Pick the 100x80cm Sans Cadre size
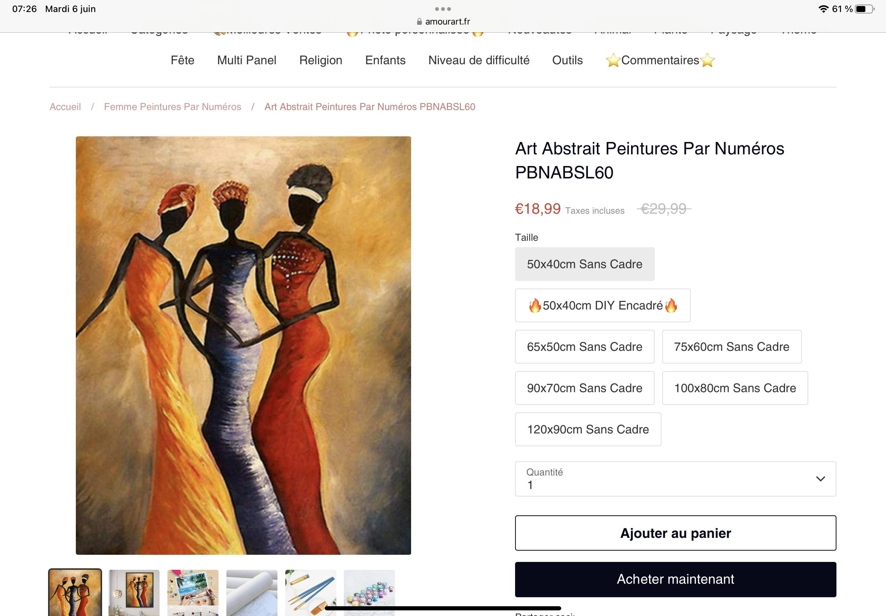This screenshot has width=886, height=616. (735, 388)
